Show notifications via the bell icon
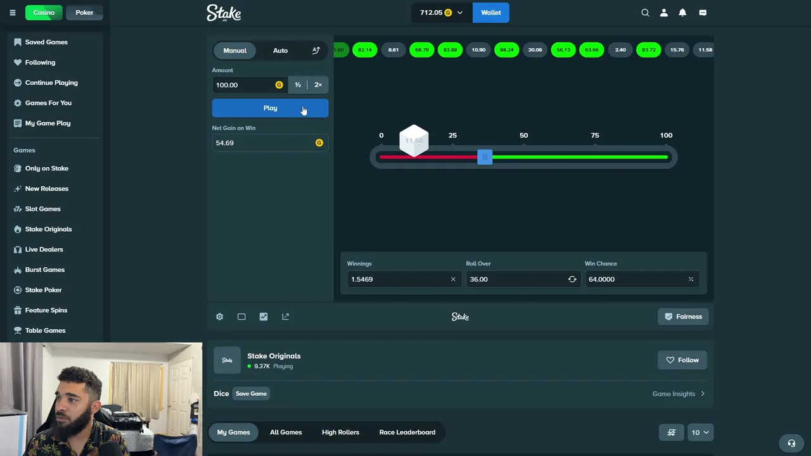The width and height of the screenshot is (811, 456). 682,13
